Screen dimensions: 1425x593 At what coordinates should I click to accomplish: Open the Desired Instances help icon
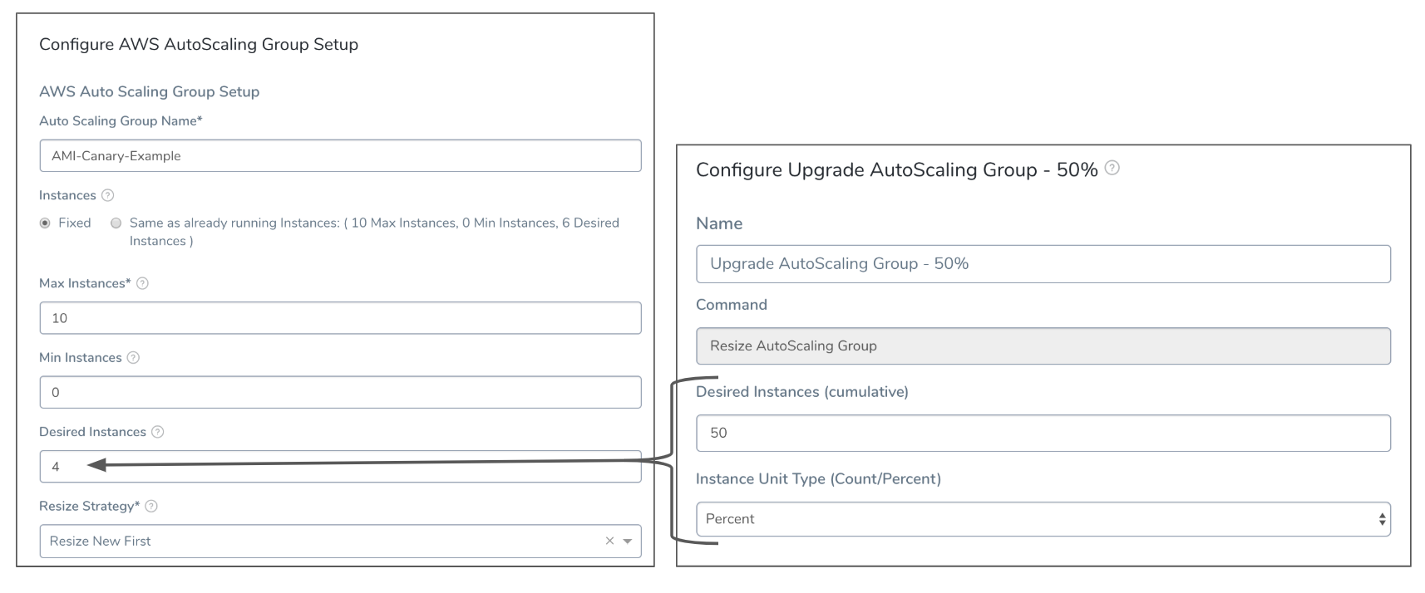pos(158,432)
